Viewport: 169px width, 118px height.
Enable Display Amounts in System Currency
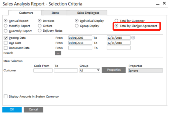(x=6, y=96)
